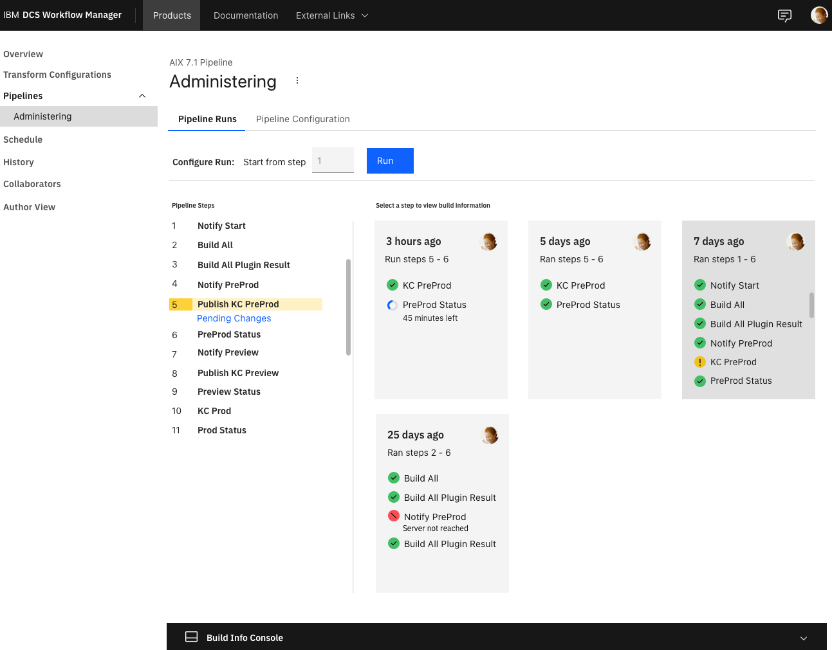This screenshot has height=650, width=832.
Task: Open the Products menu
Action: tap(172, 15)
